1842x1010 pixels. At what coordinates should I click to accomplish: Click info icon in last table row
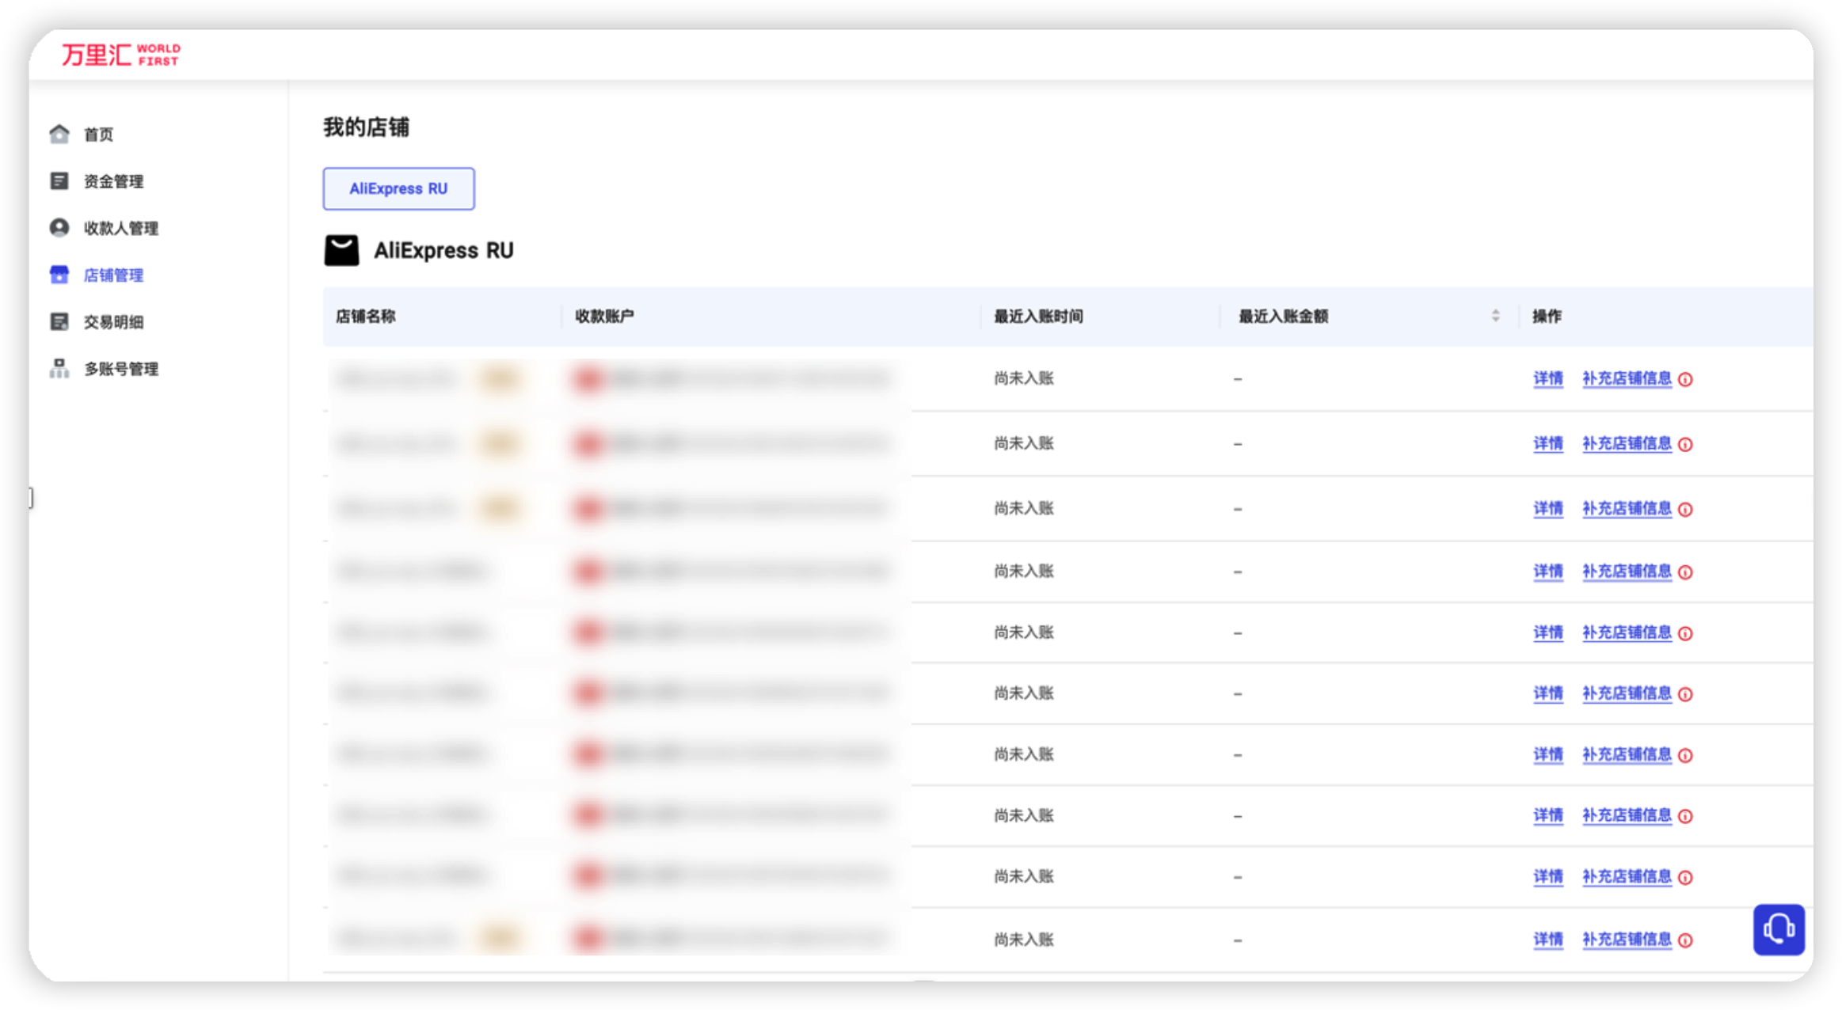tap(1685, 940)
